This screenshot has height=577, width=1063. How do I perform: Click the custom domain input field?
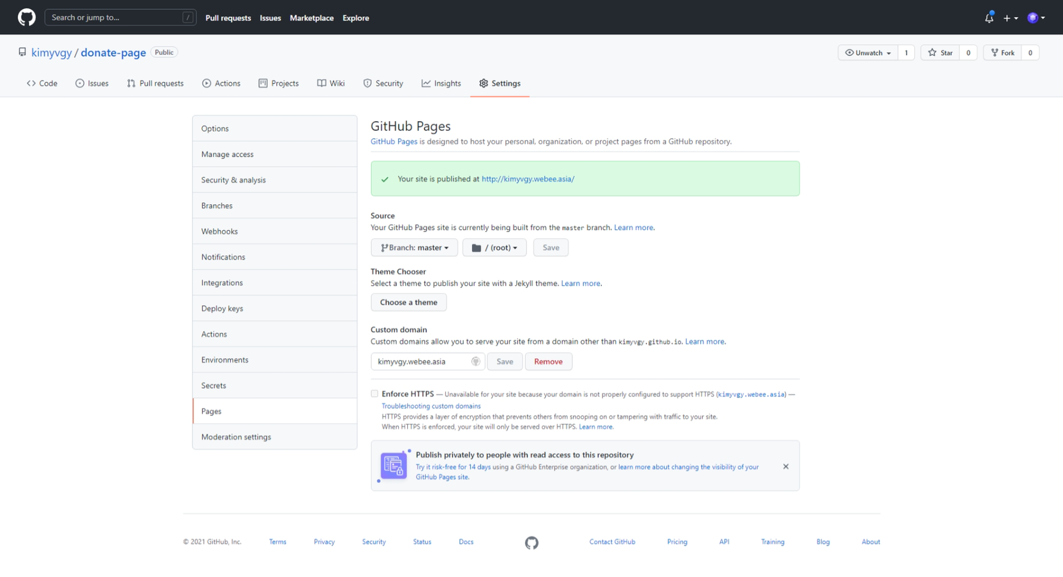428,361
